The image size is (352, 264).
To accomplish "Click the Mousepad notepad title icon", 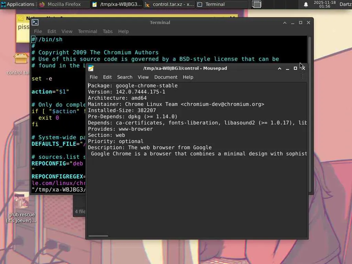I will [91, 68].
